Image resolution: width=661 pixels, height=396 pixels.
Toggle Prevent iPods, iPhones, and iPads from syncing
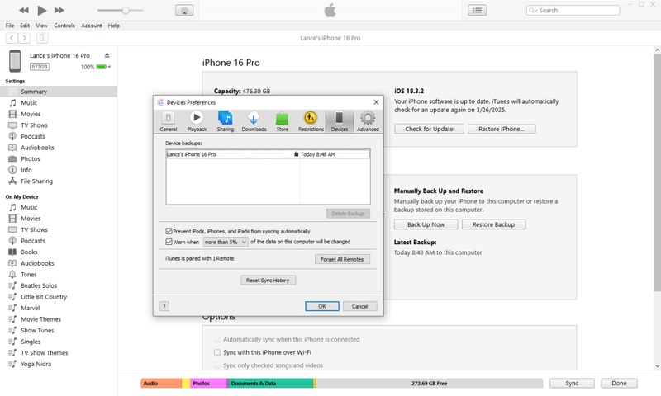tap(169, 231)
